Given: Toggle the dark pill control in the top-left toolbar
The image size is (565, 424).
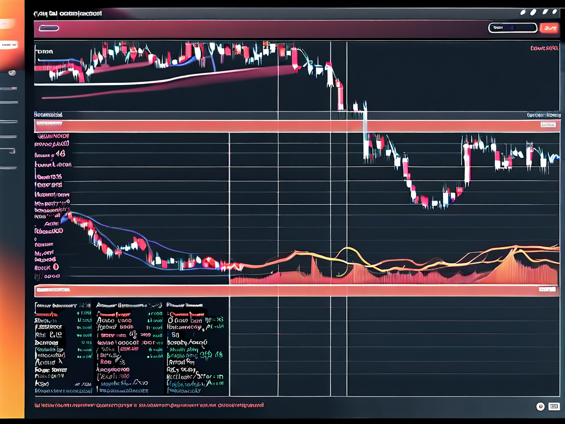Looking at the screenshot, I should click(x=50, y=28).
